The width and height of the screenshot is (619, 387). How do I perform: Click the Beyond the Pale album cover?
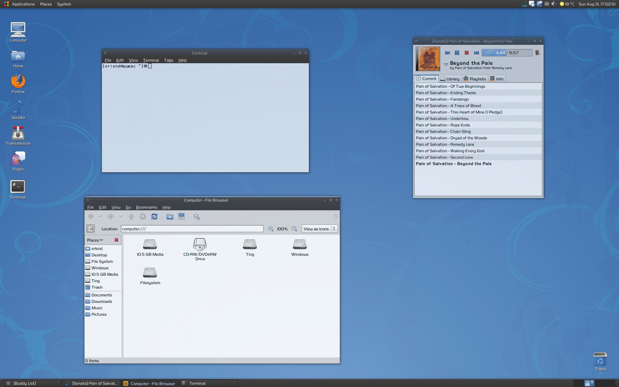tap(428, 59)
